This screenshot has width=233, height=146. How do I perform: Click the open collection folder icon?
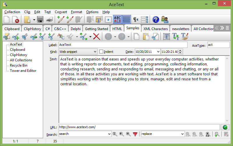(x=27, y=20)
